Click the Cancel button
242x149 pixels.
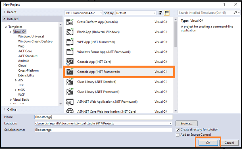click(x=229, y=143)
